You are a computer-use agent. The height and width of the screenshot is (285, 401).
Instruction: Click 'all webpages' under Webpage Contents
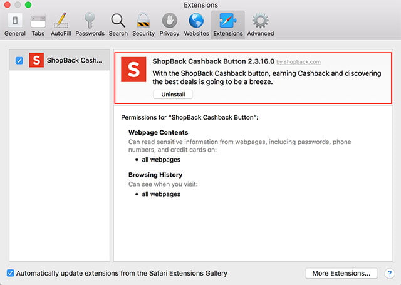tap(161, 160)
